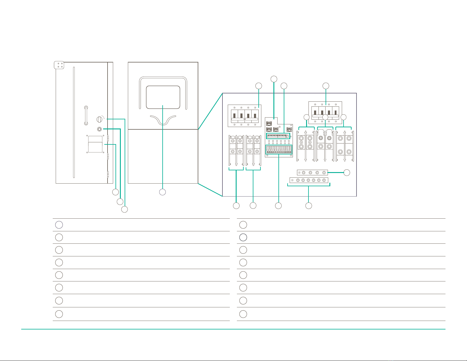Click the twelve-position terminal block outlined in green

[x=279, y=149]
